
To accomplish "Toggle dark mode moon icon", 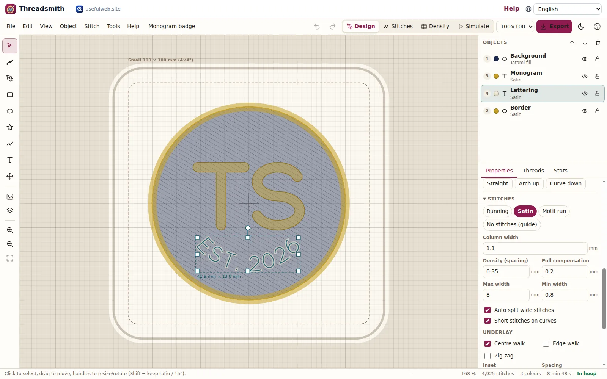I will [581, 27].
